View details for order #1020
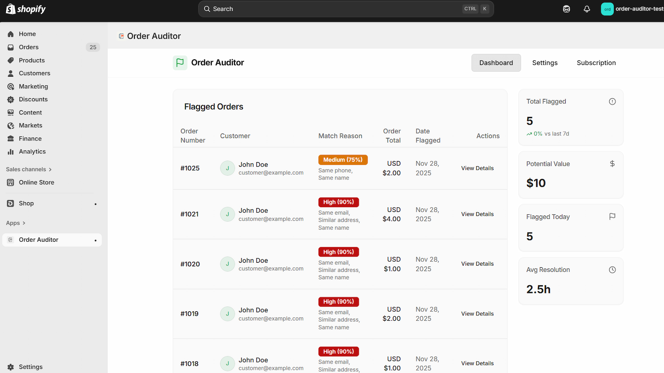This screenshot has width=664, height=373. coord(477,264)
